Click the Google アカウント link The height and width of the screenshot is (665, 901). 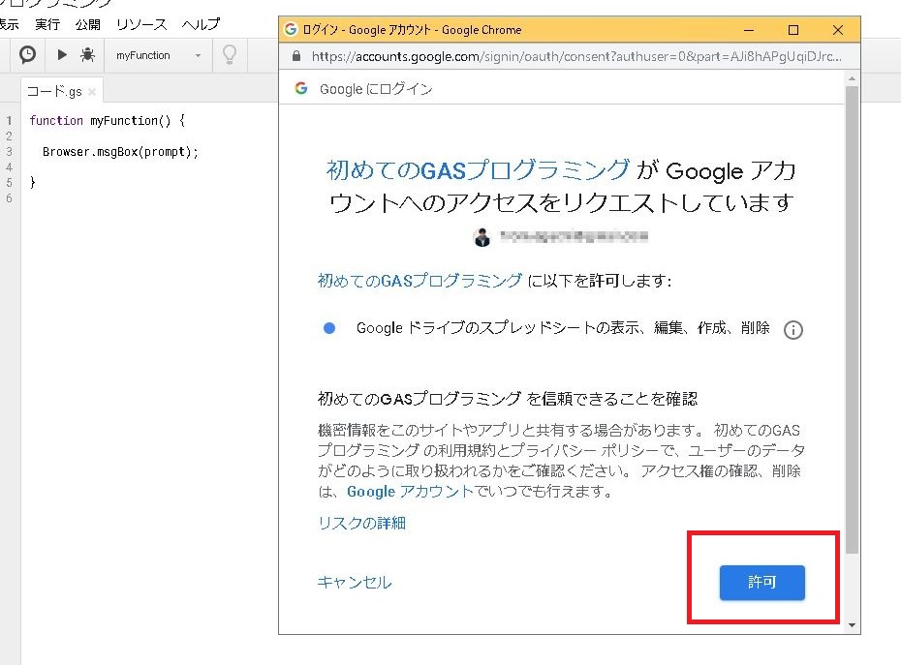tap(410, 491)
